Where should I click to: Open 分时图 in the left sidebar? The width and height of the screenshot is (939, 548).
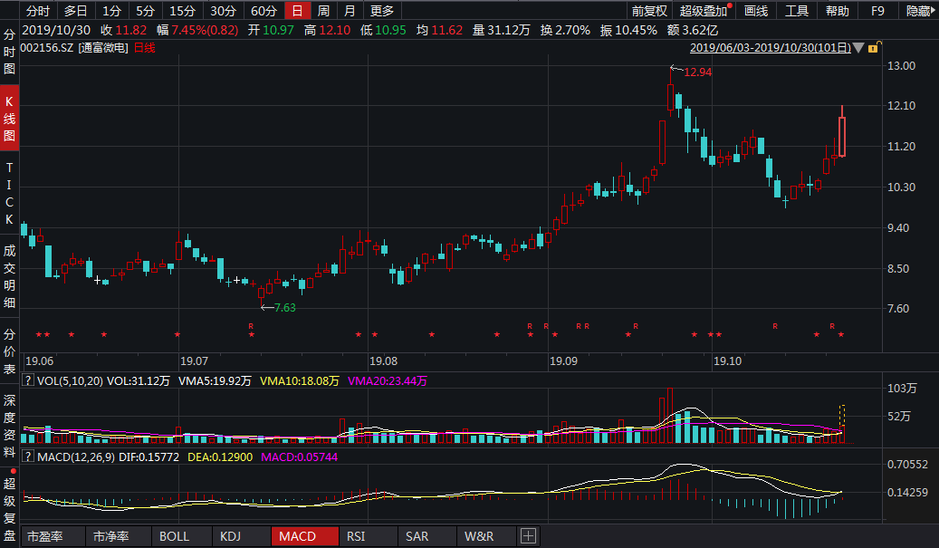click(x=9, y=53)
